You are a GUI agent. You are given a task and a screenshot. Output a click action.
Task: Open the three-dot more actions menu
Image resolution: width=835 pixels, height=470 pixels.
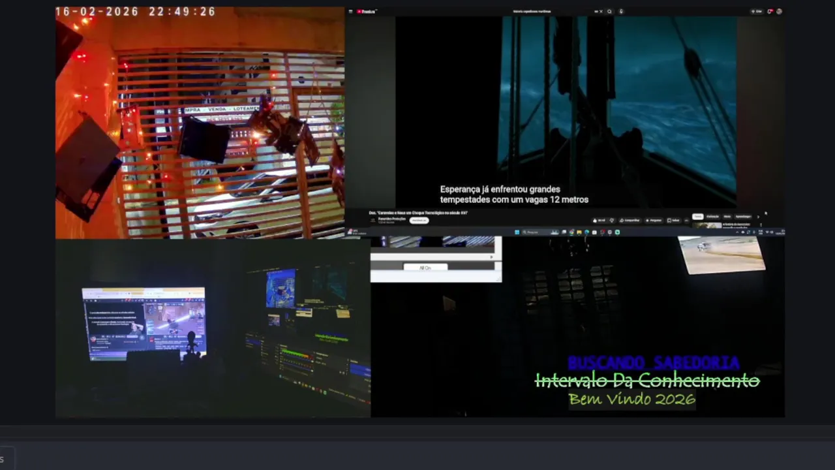686,220
